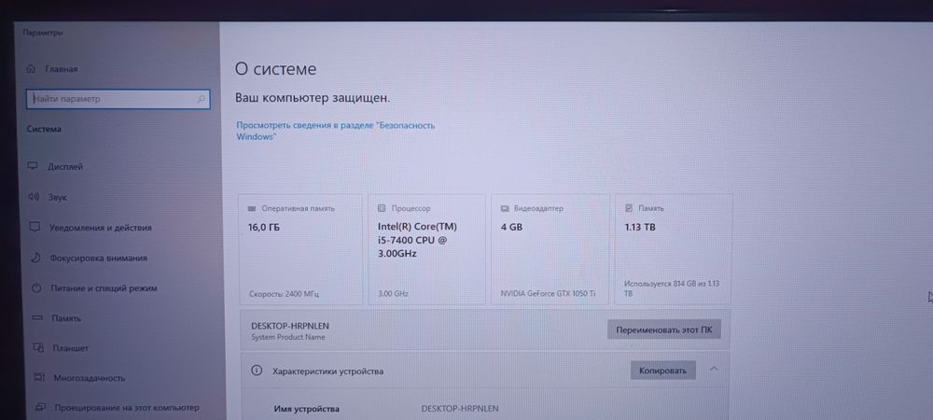Click the RAM chip icon in Оперативная память card
933x420 pixels.
coord(252,209)
